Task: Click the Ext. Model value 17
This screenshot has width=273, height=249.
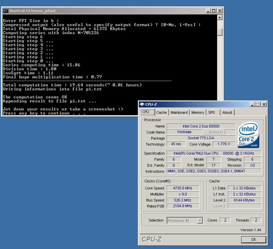Action: pos(213,165)
